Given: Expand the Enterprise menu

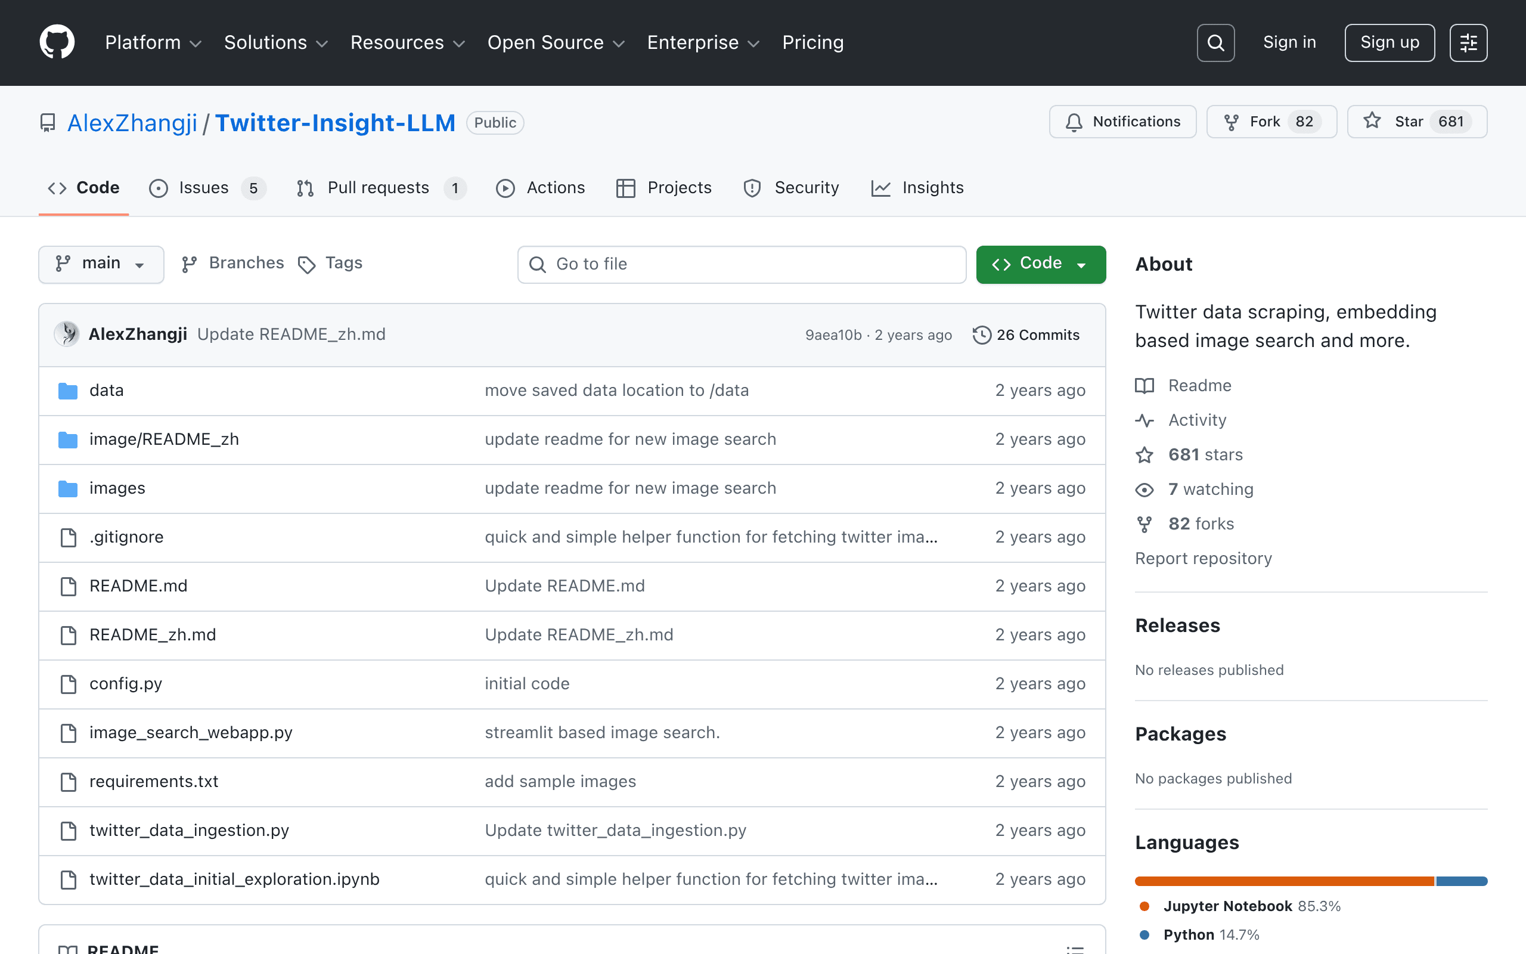Looking at the screenshot, I should [x=703, y=42].
